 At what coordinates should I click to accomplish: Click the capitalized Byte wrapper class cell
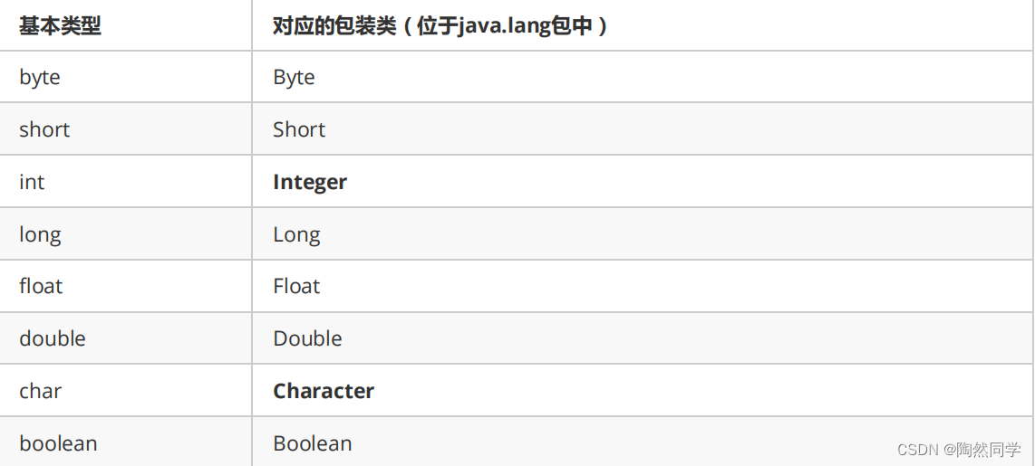point(294,78)
